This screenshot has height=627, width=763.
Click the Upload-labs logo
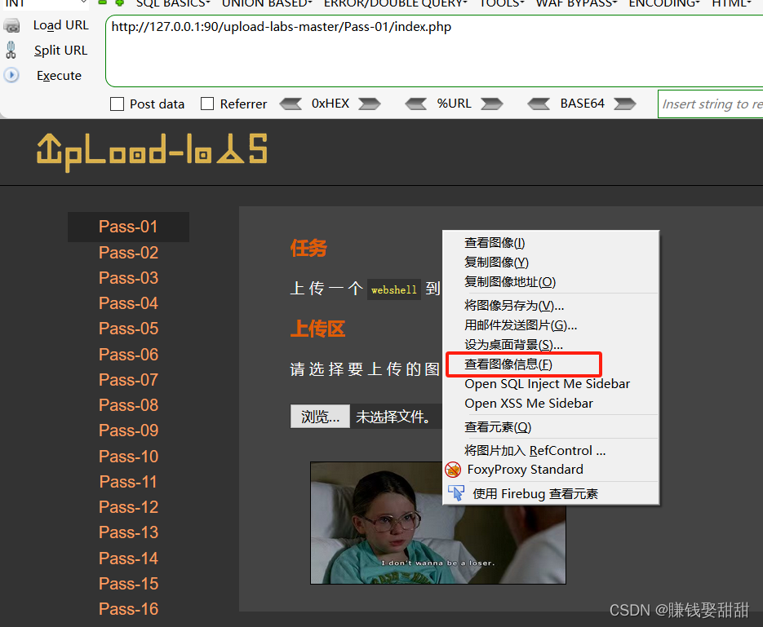pyautogui.click(x=152, y=152)
